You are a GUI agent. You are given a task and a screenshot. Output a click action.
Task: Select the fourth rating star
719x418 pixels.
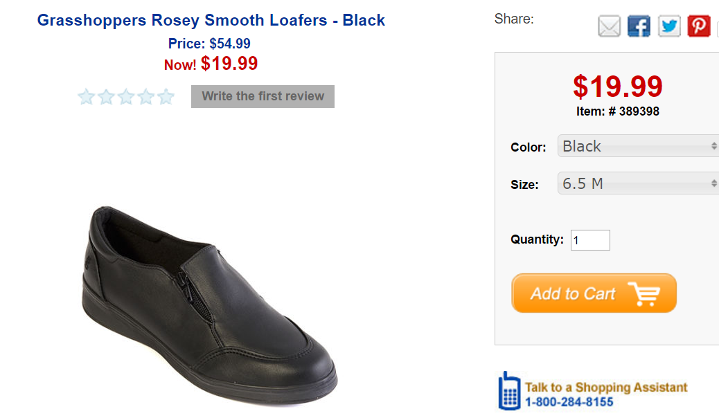pyautogui.click(x=145, y=97)
